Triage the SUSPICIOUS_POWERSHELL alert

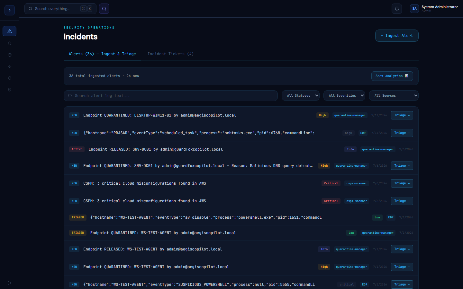pos(402,285)
